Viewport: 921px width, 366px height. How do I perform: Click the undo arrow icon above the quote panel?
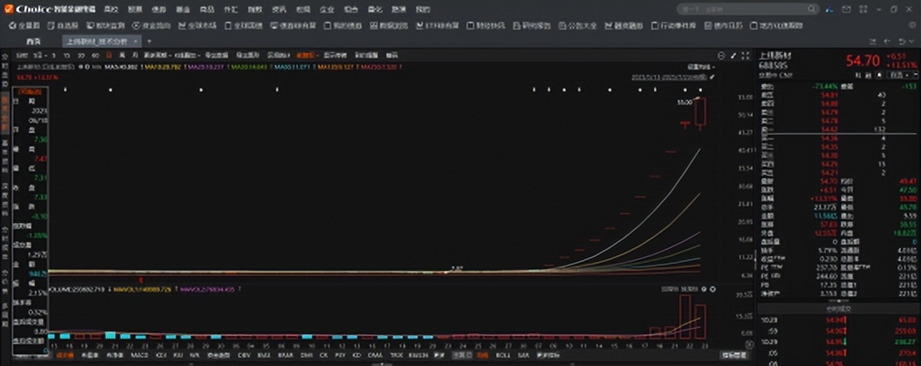click(902, 41)
